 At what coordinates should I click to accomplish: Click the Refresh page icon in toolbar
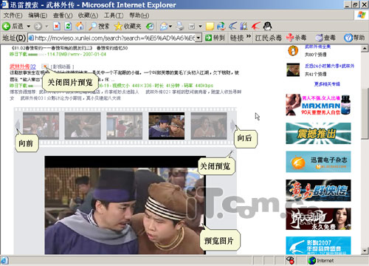click(68, 26)
